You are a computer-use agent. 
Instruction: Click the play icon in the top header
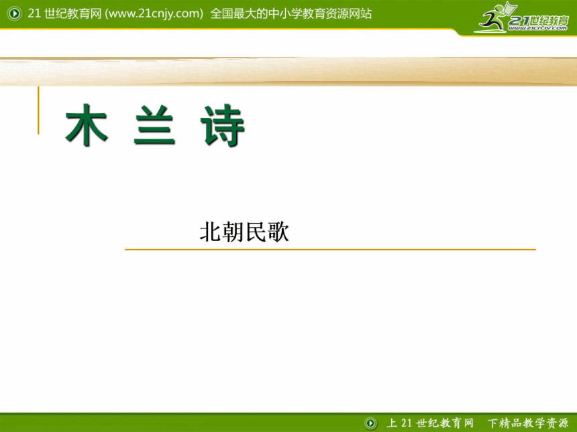coord(14,14)
